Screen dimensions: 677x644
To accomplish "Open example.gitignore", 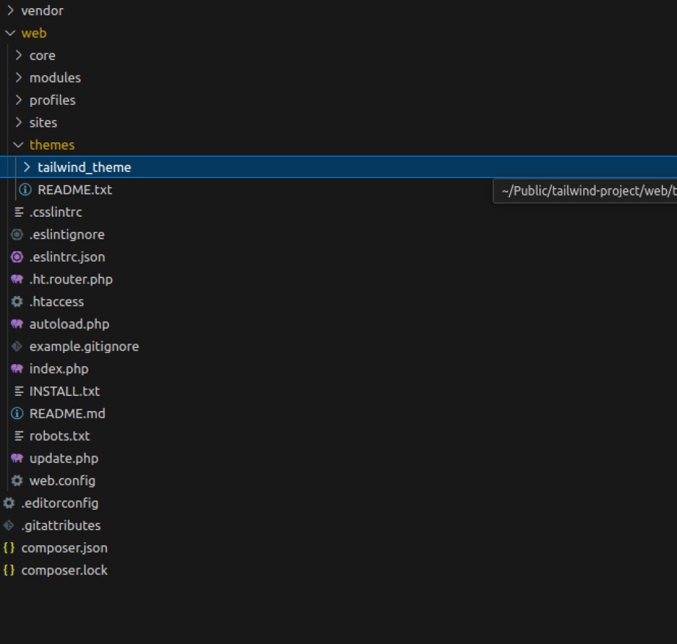I will (x=84, y=346).
